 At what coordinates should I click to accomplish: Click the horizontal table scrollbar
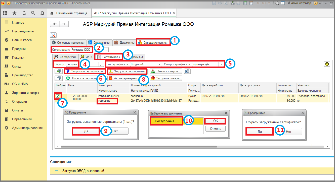pos(139,147)
